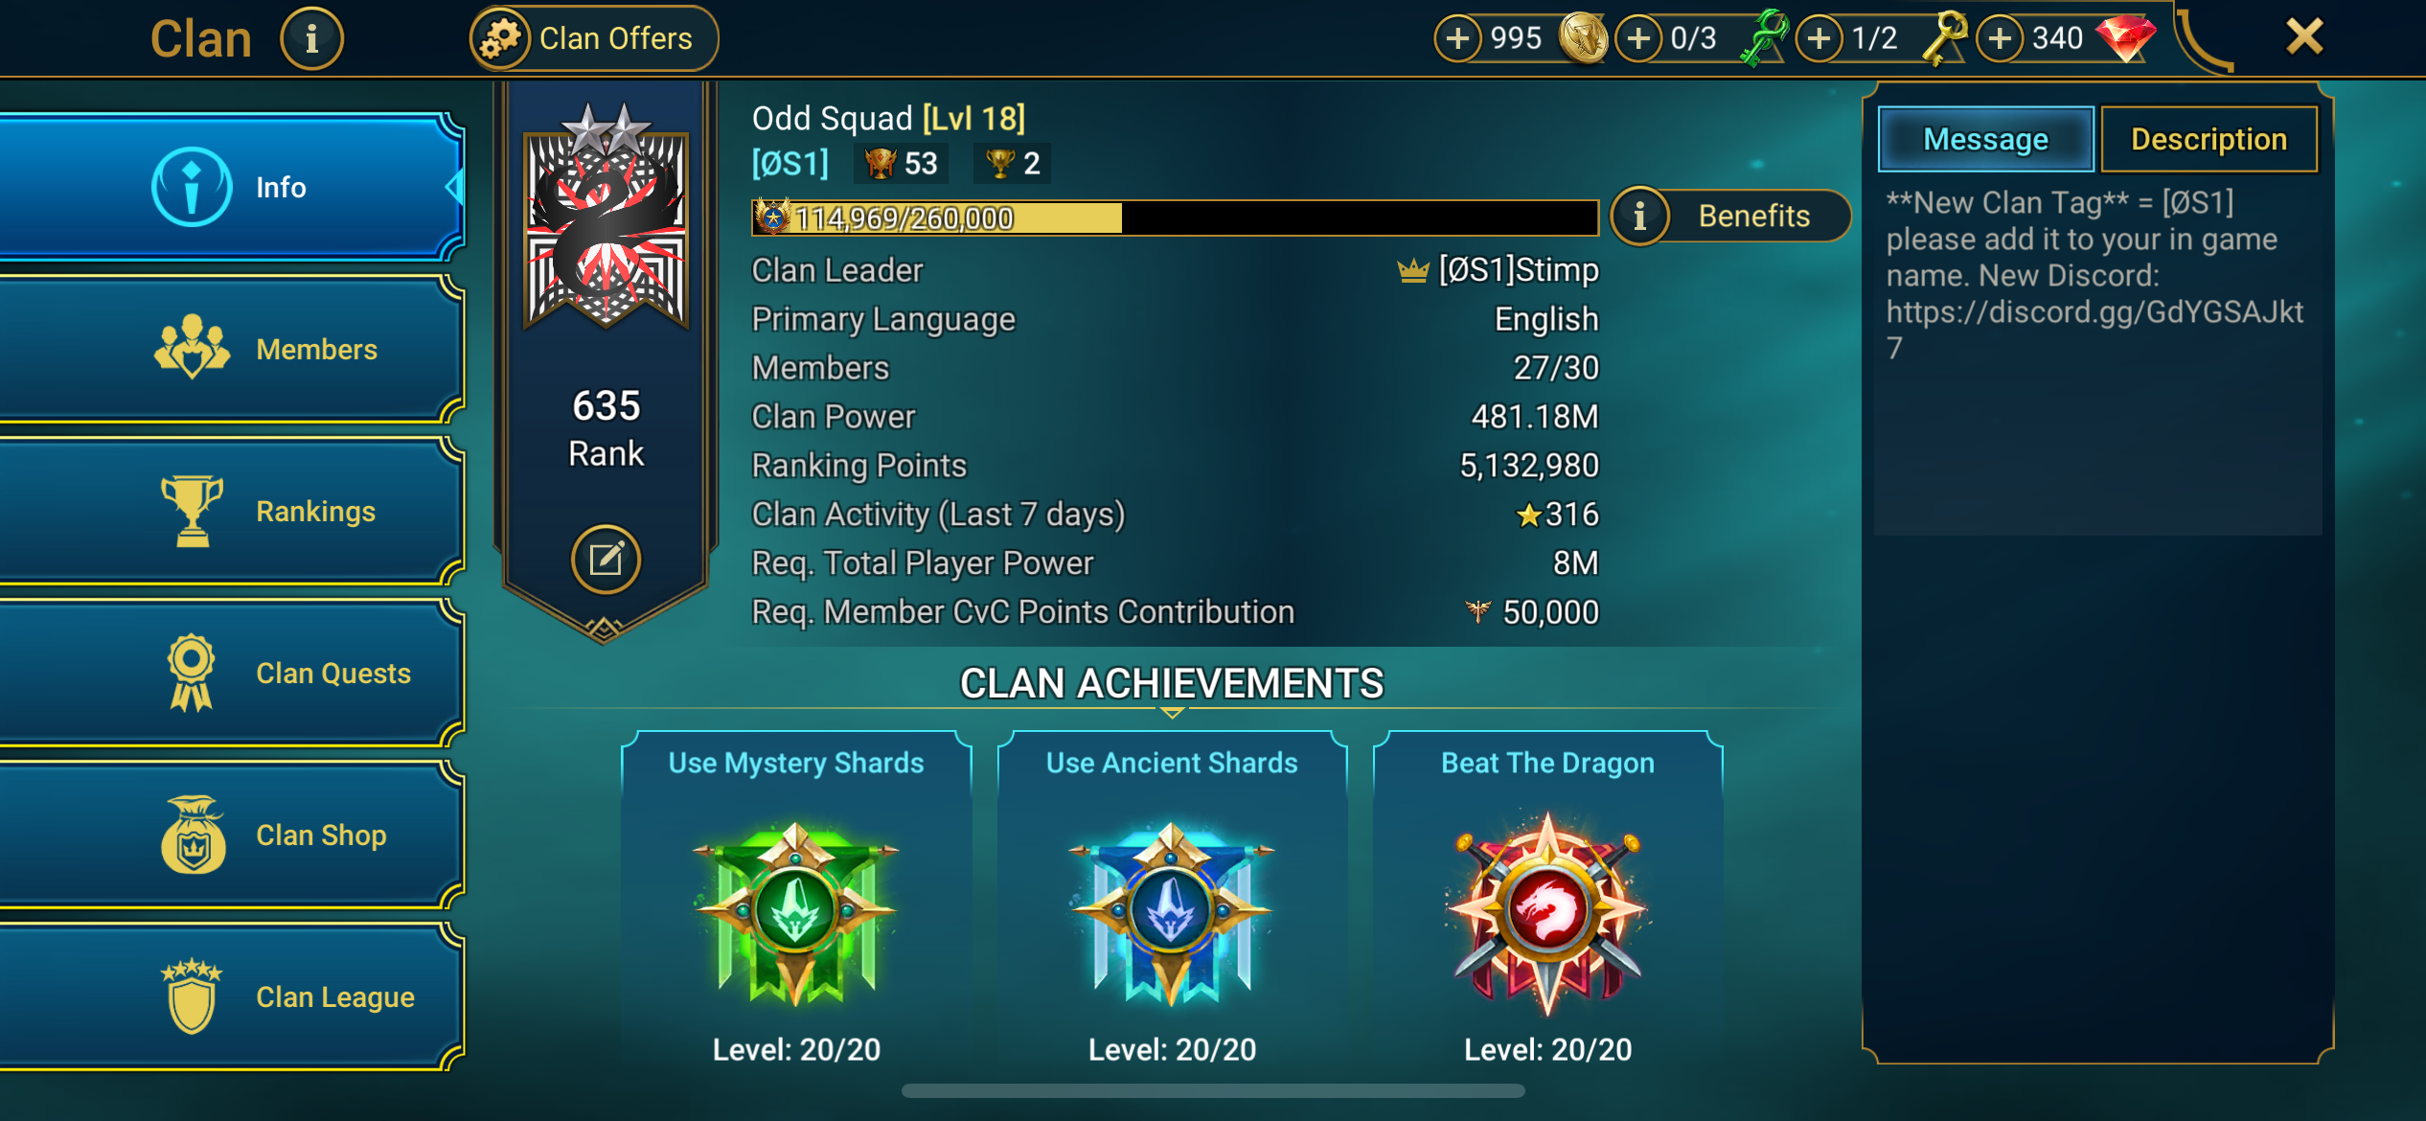Click the clan XP progress bar
Image resolution: width=2426 pixels, height=1121 pixels.
click(x=1176, y=218)
